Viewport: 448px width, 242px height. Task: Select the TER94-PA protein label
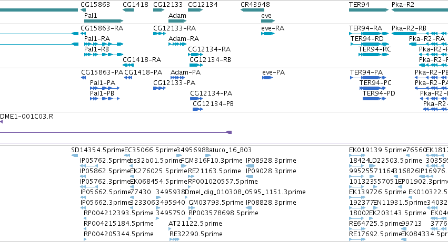(366, 72)
